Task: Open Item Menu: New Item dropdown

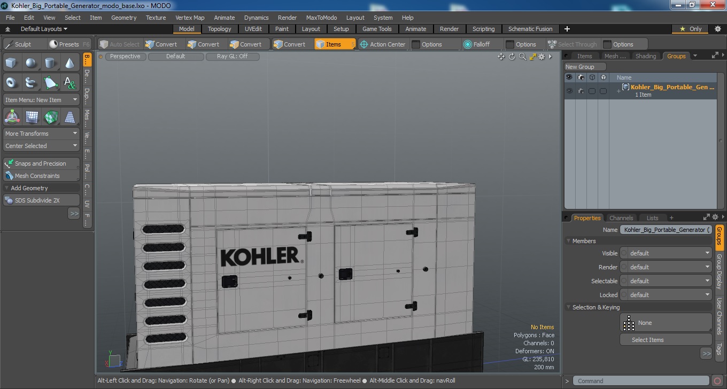Action: point(41,100)
